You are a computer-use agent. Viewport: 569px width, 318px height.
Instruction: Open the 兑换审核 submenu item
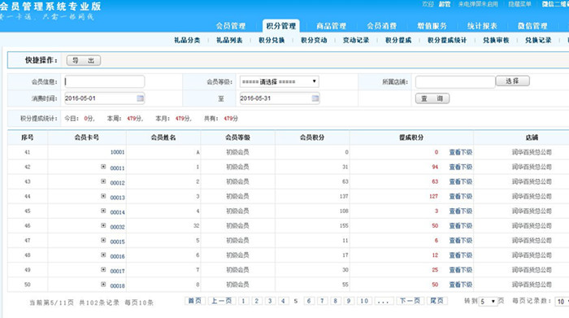[x=496, y=41]
